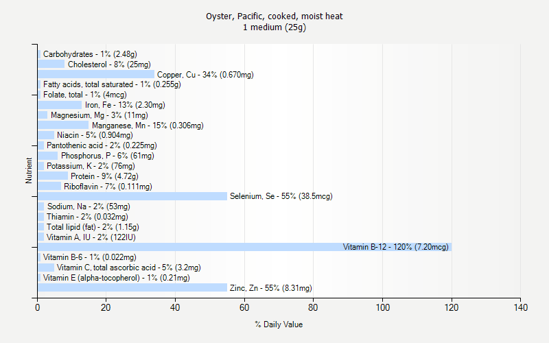The height and width of the screenshot is (343, 549).
Task: Click the subtitle '1 medium (25g)'
Action: pyautogui.click(x=274, y=27)
